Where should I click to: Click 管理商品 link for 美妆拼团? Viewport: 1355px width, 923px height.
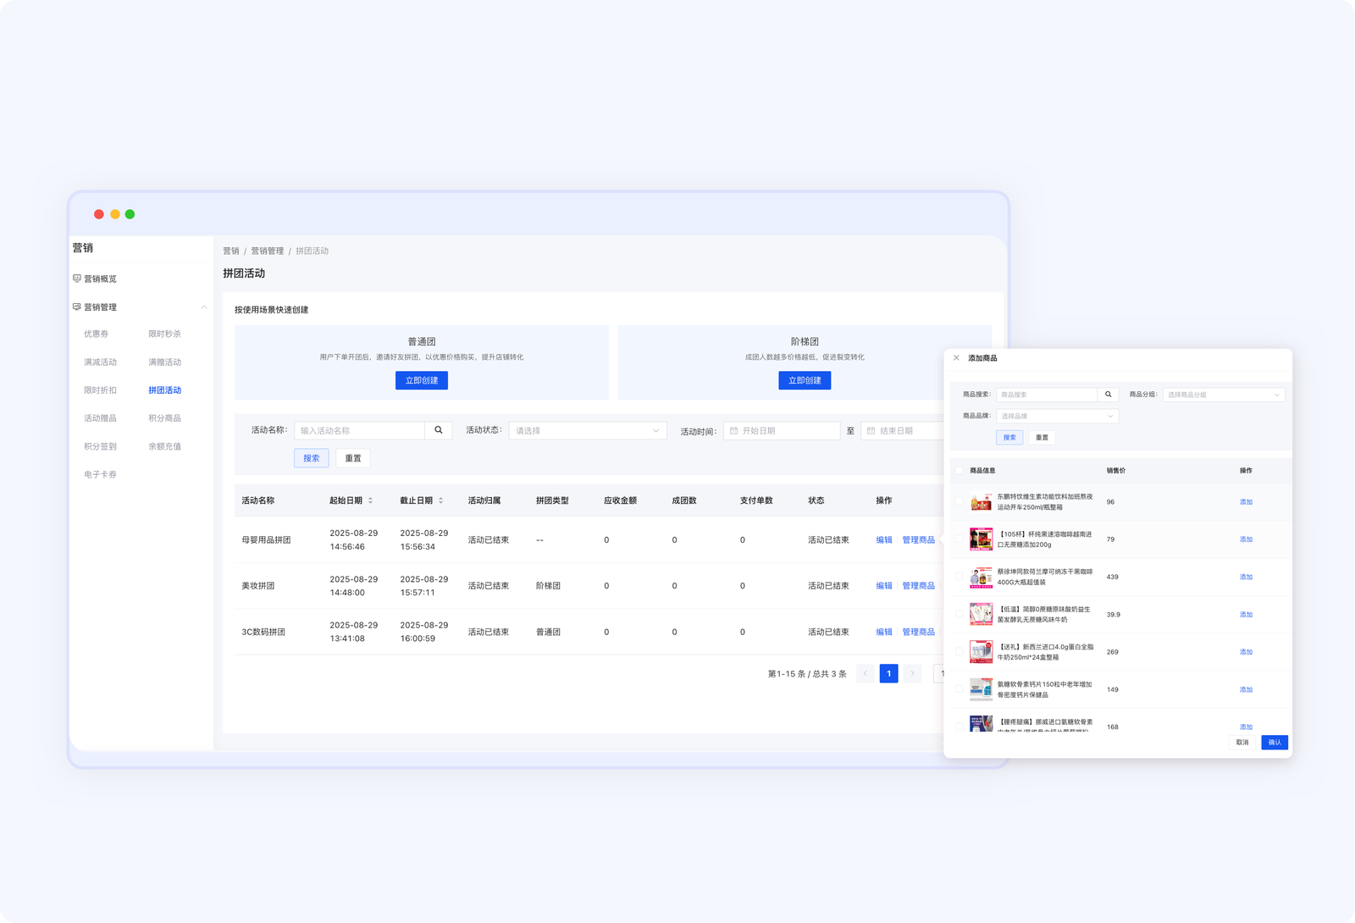(918, 586)
